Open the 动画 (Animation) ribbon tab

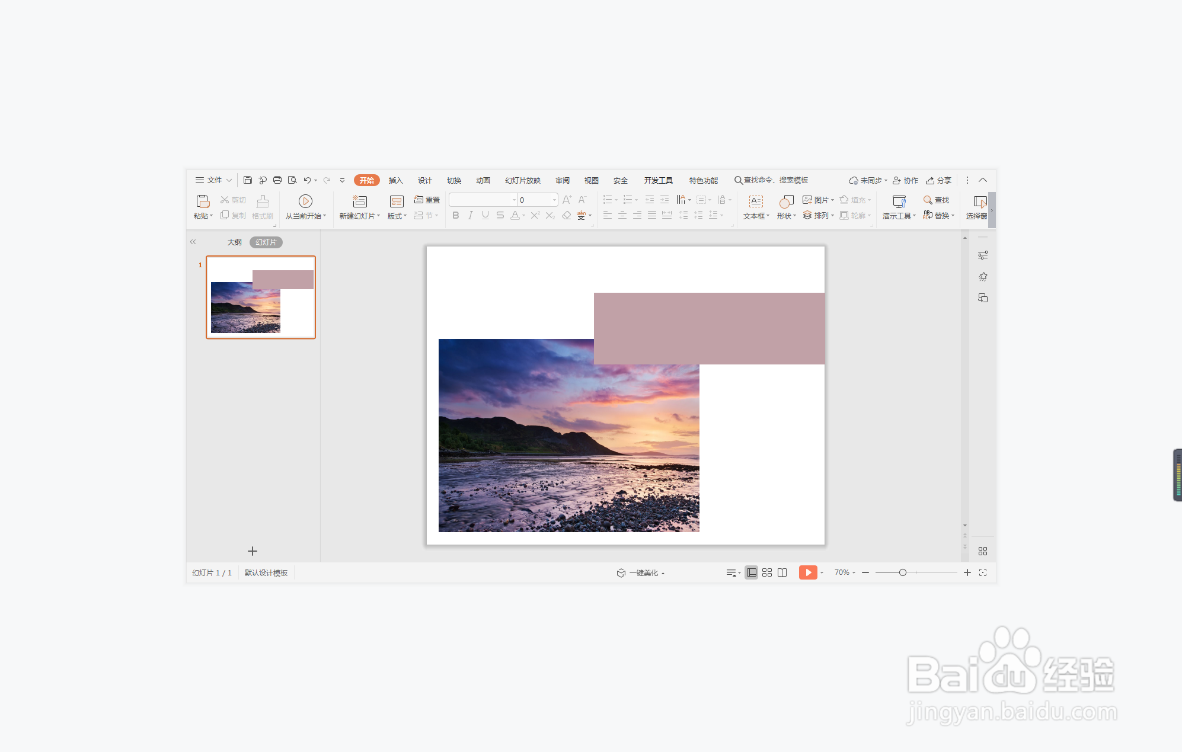click(x=483, y=180)
